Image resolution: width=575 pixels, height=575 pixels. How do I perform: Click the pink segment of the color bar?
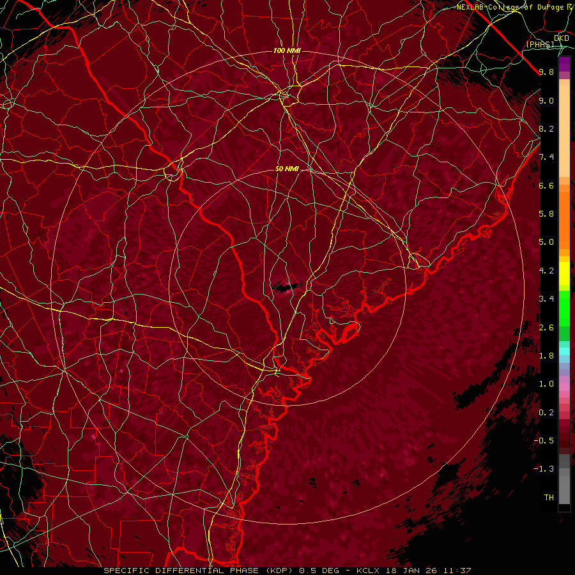point(564,387)
